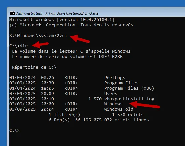Click the 66 195 075 072 octets libres text
This screenshot has height=146, width=185.
(112, 120)
